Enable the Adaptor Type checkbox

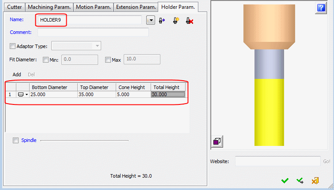click(12, 46)
